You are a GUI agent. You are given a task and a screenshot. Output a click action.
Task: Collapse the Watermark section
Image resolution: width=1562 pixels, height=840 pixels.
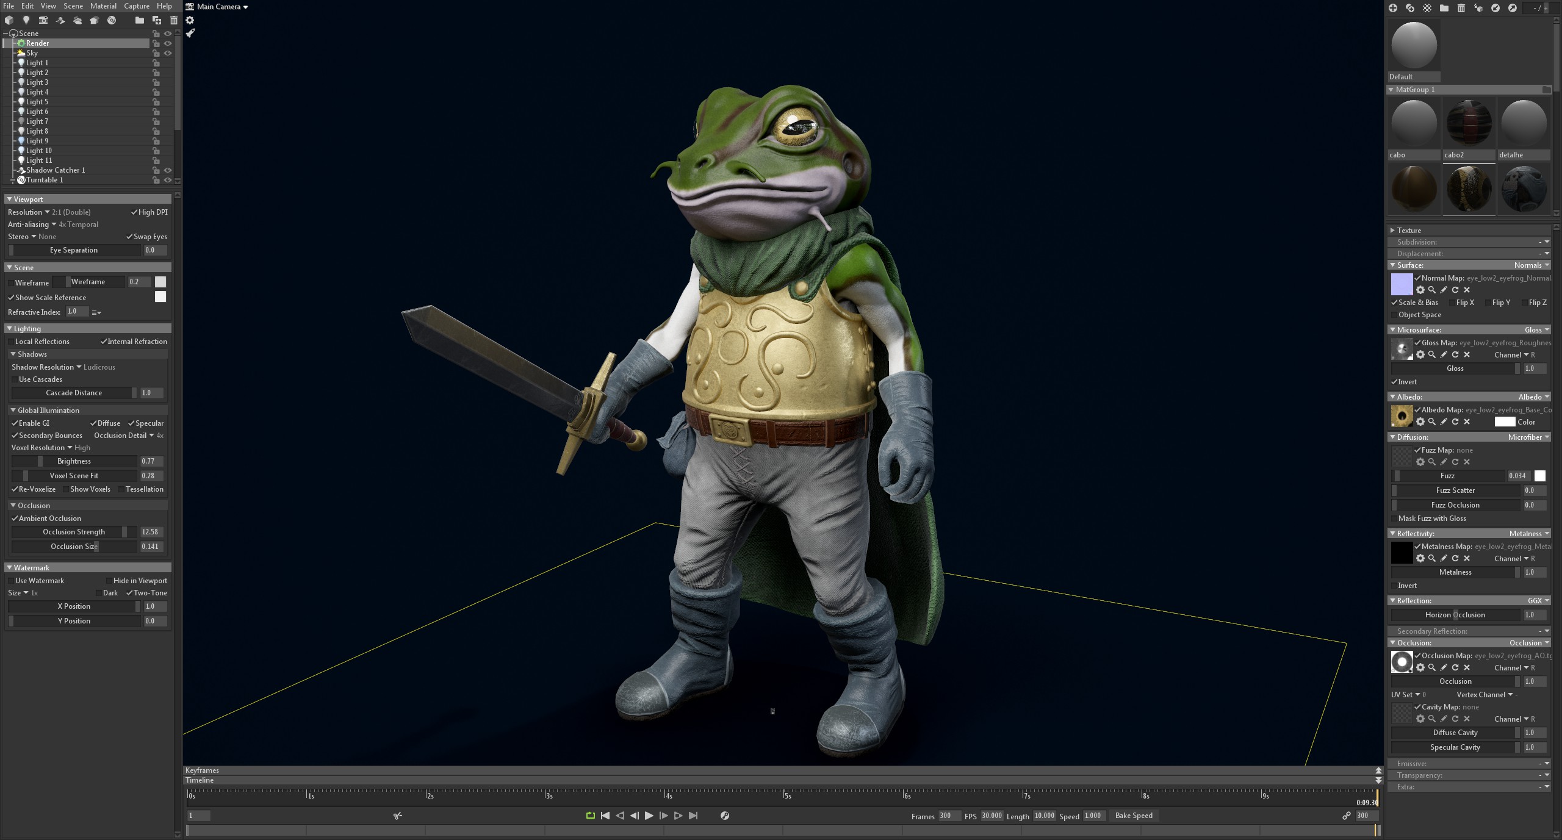point(9,568)
